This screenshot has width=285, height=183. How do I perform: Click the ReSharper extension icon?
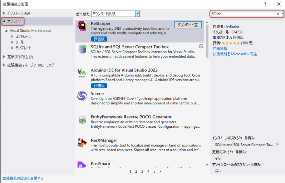click(82, 26)
